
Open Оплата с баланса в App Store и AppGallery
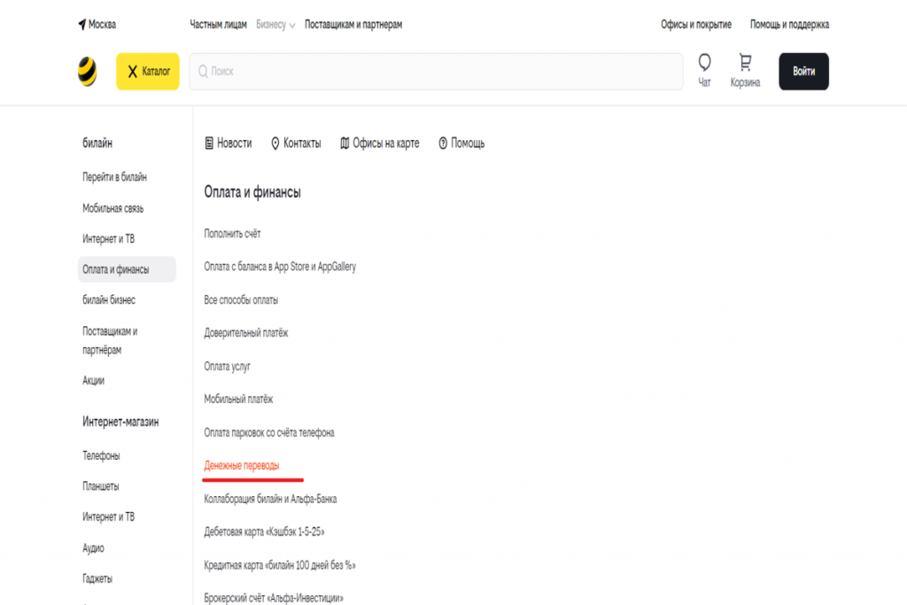pyautogui.click(x=279, y=267)
